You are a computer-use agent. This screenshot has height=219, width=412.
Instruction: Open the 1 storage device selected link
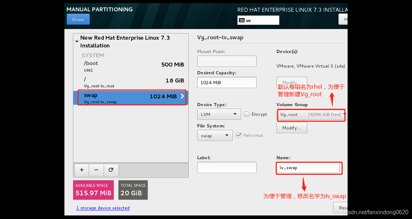103,208
